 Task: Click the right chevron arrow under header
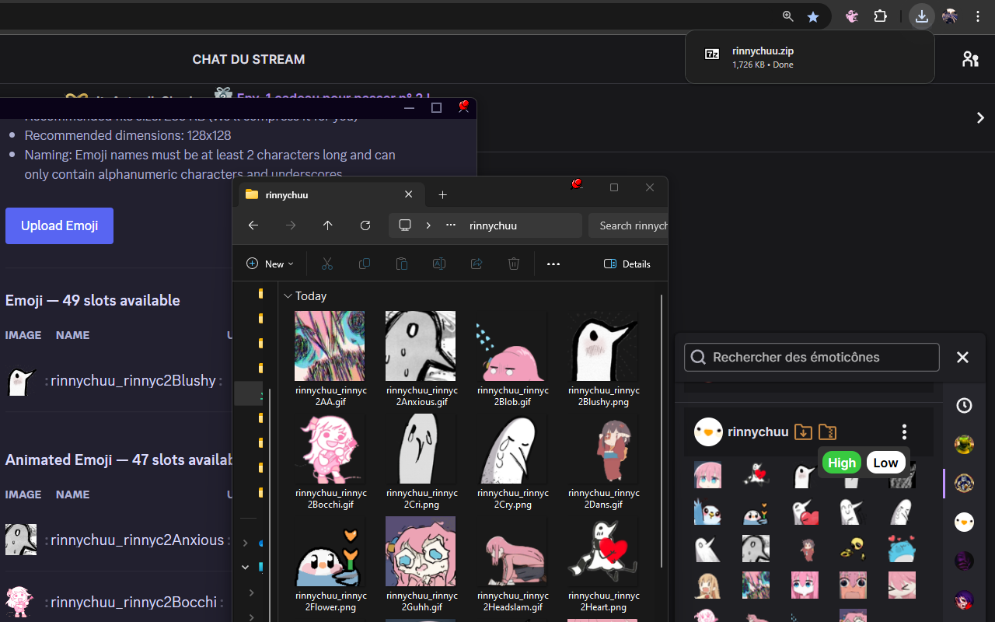[x=980, y=117]
